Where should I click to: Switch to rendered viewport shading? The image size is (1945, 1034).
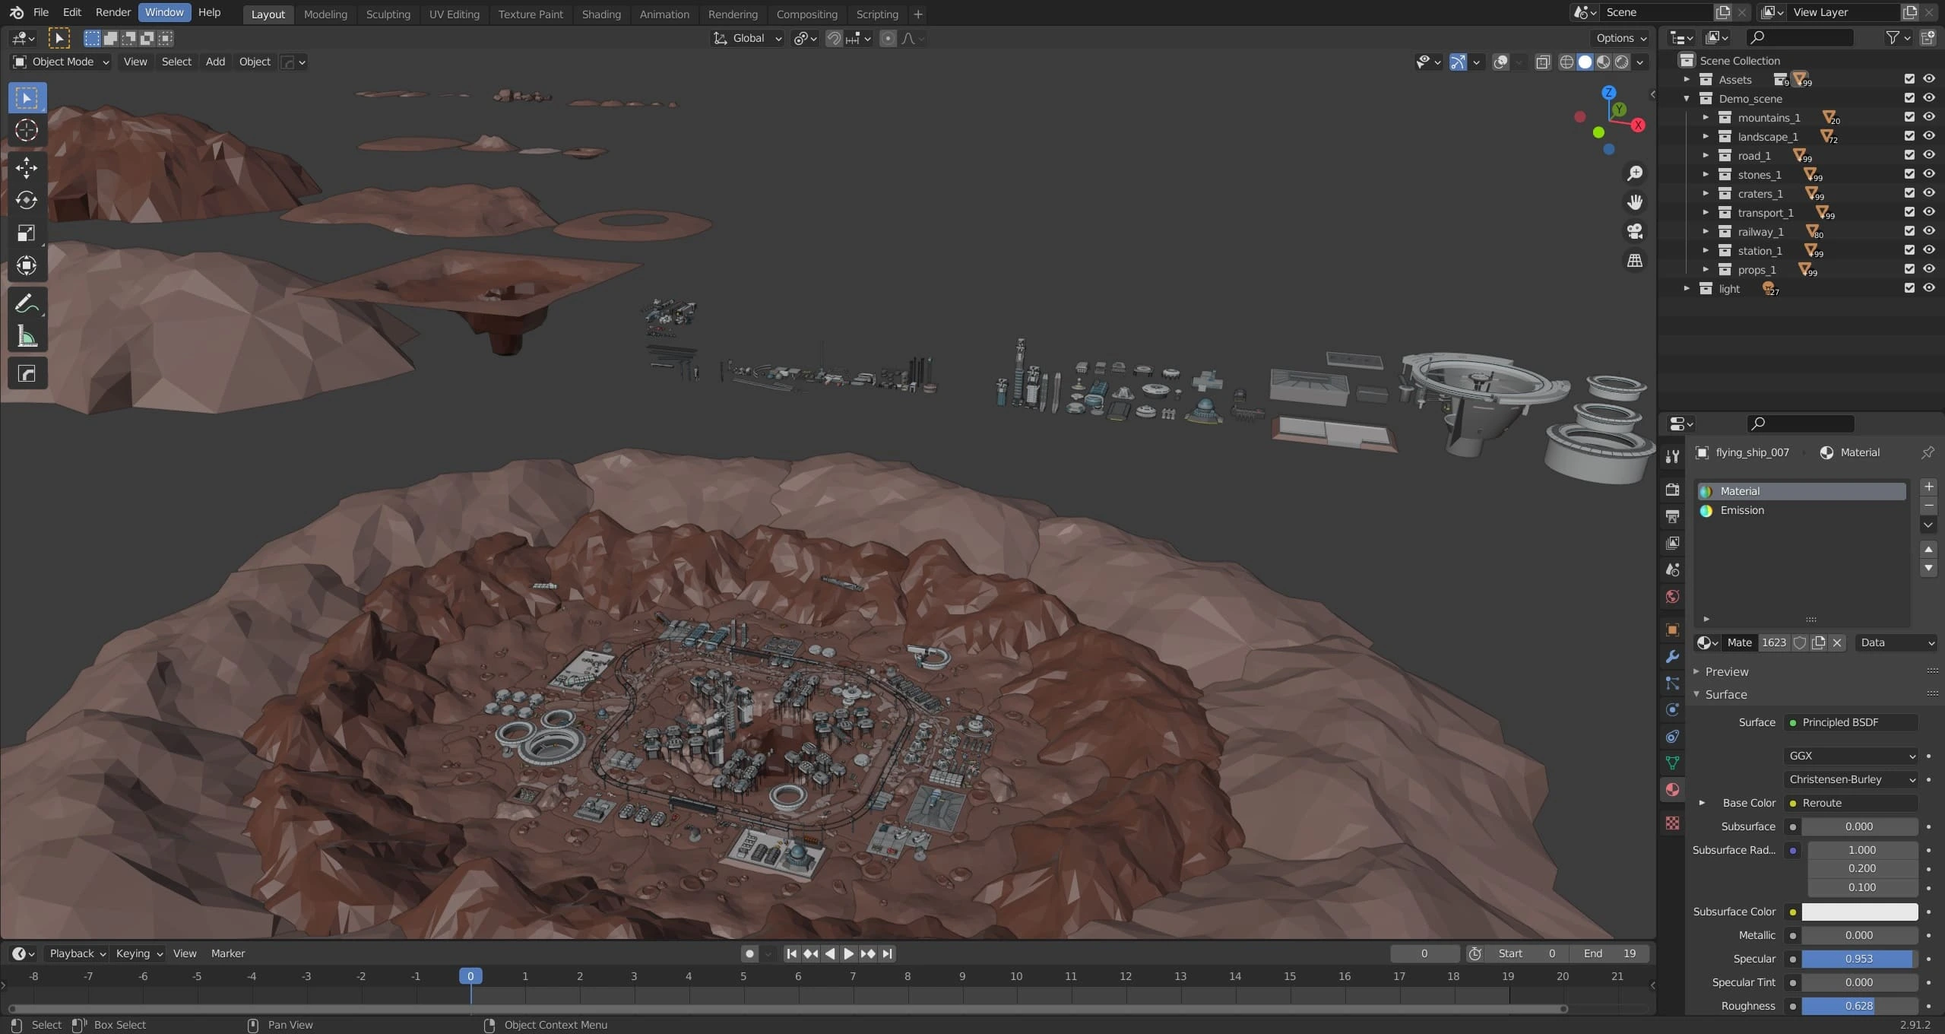[1622, 62]
